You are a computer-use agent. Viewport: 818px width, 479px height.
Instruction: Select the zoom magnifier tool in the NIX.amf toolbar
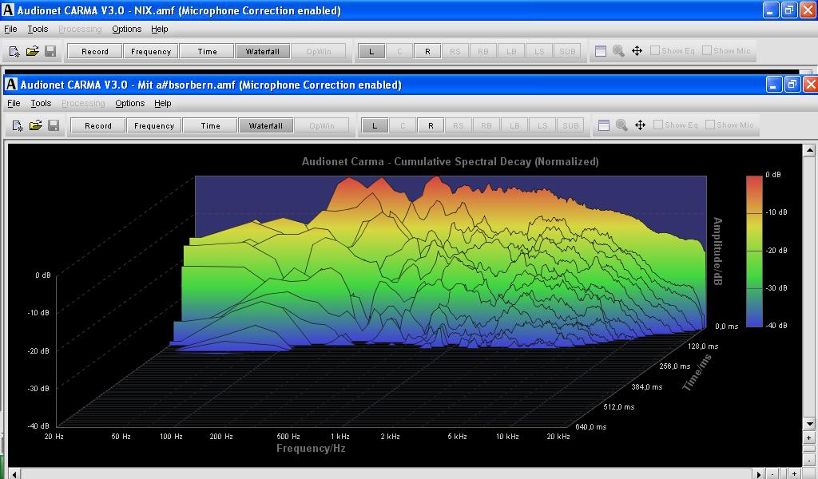coord(618,51)
